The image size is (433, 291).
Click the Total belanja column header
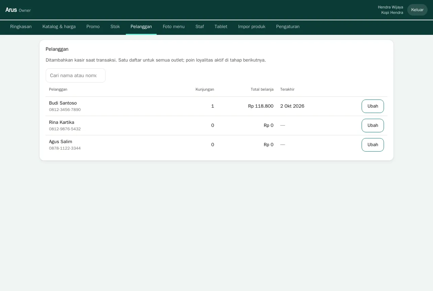(x=262, y=90)
